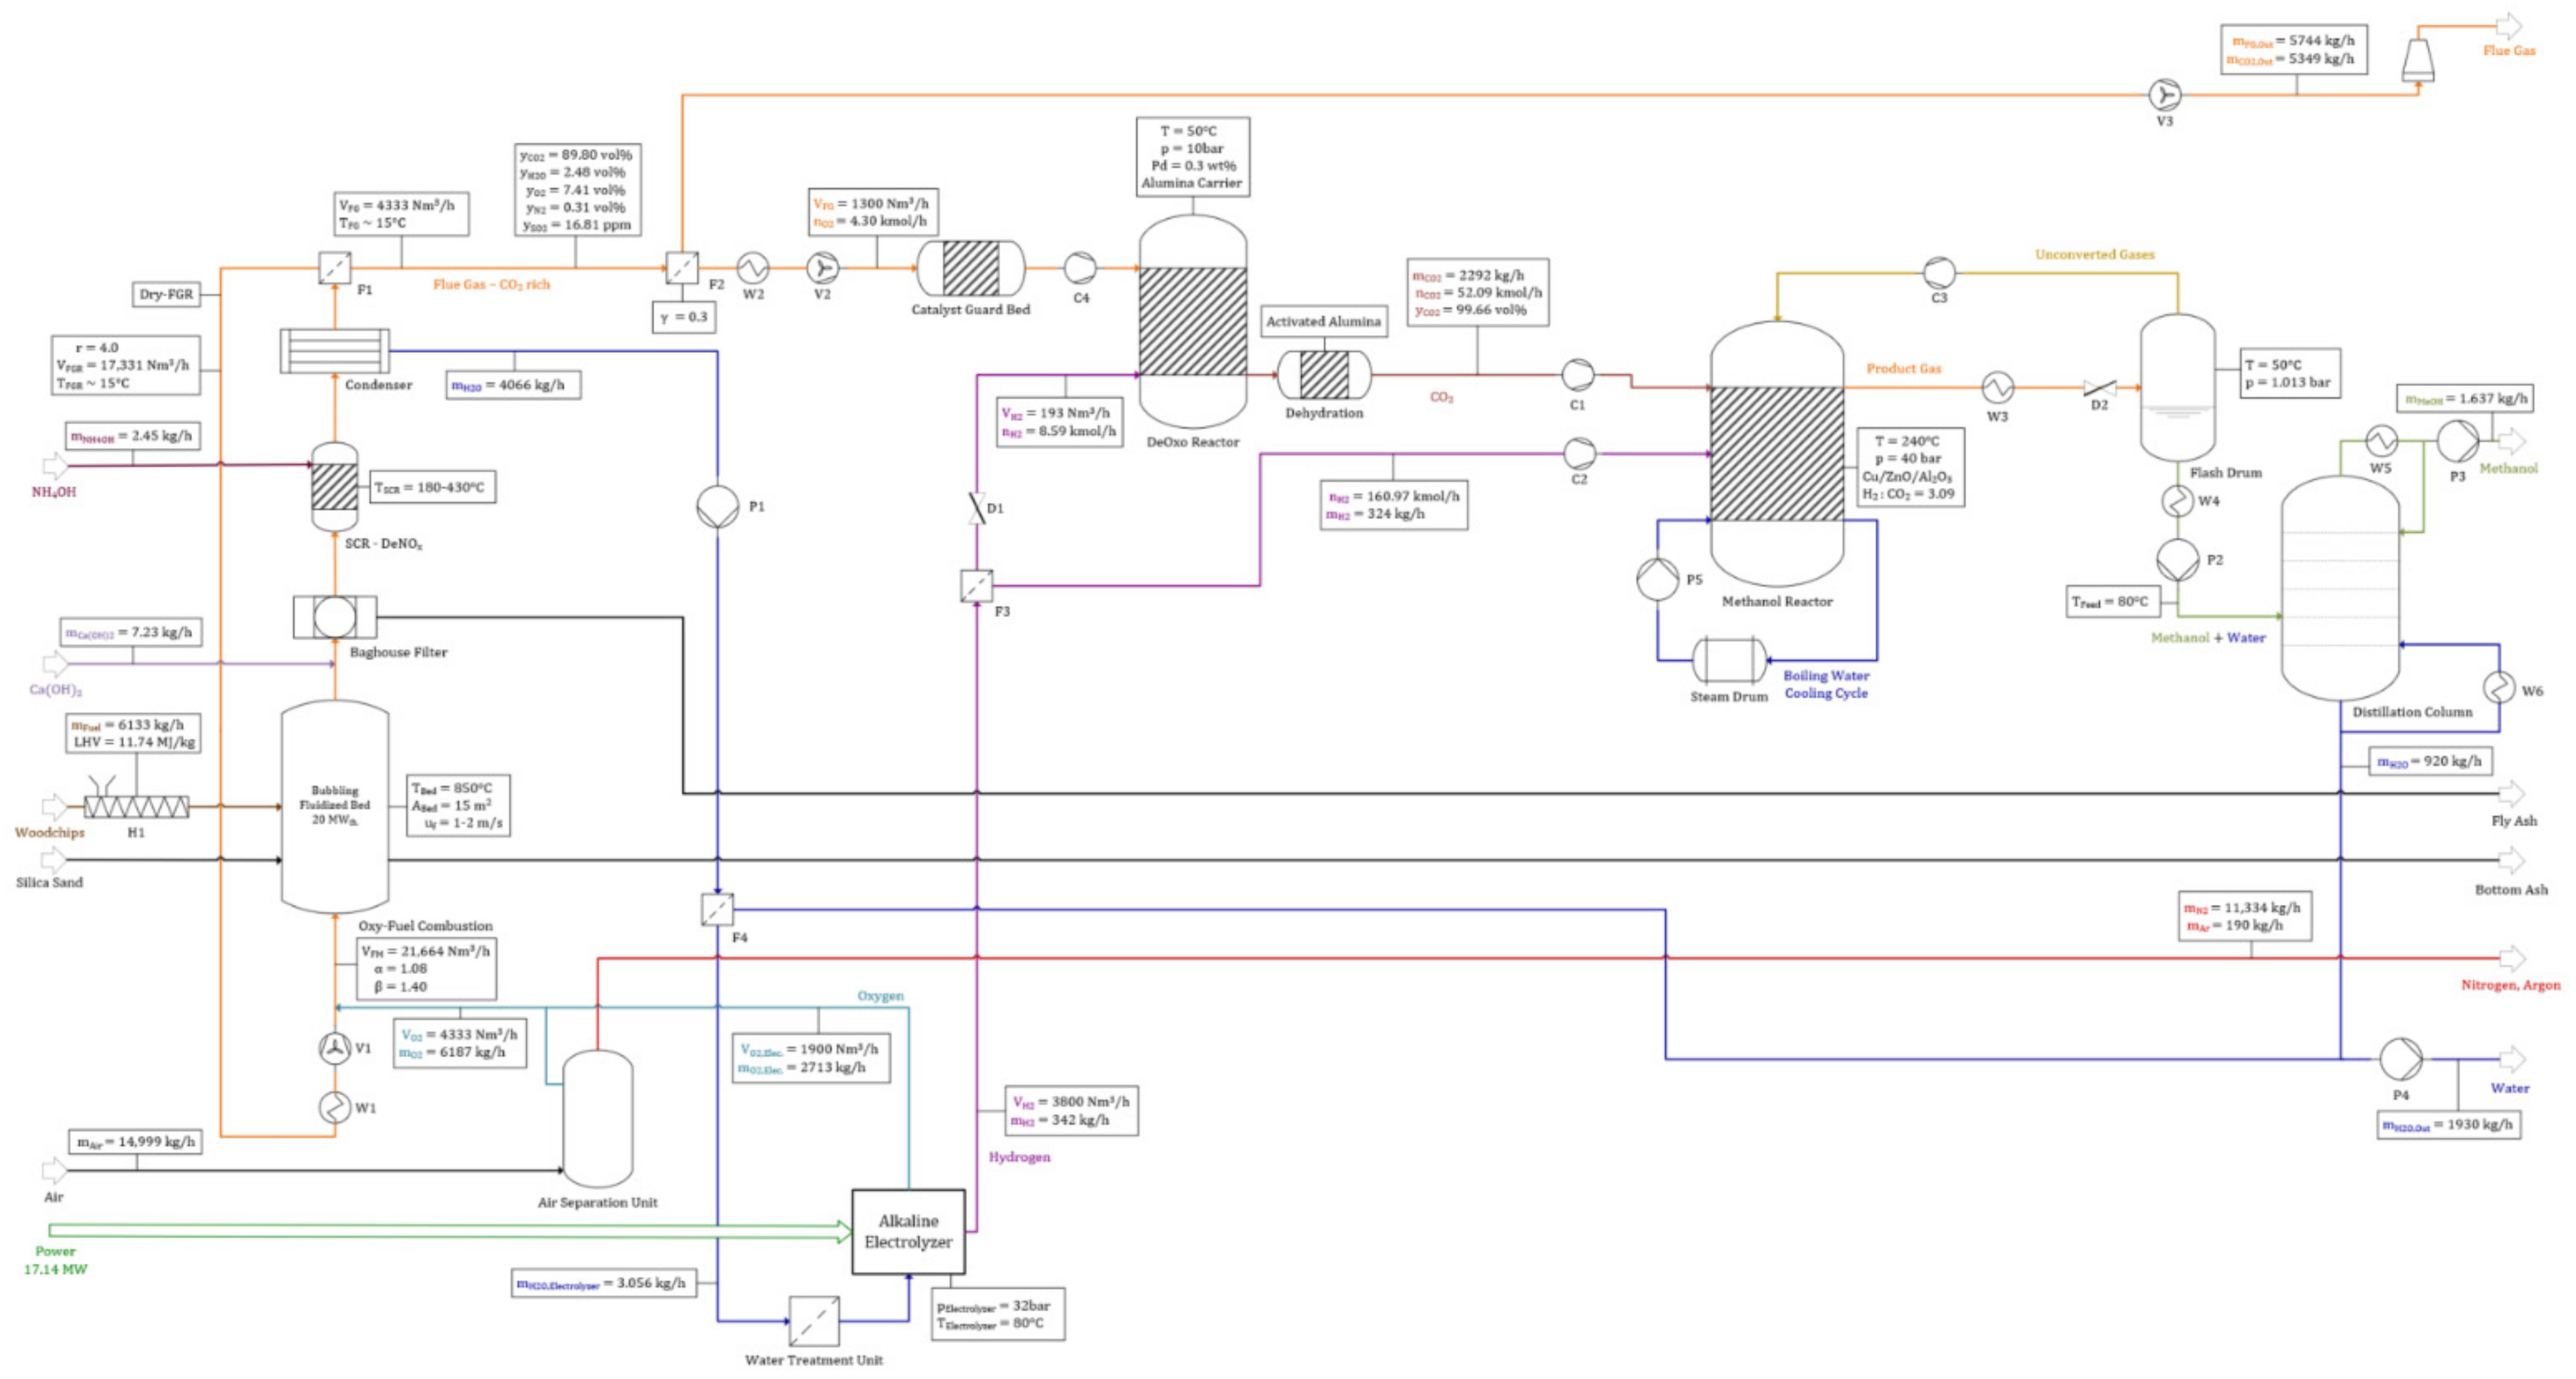The width and height of the screenshot is (2576, 1379).
Task: Select the Water Treatment Unit box
Action: pos(814,1321)
